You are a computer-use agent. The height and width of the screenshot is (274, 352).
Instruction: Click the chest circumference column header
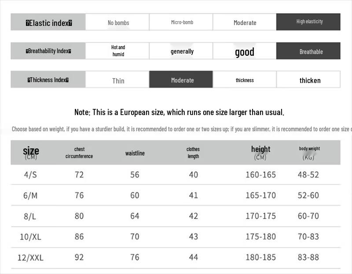79,153
